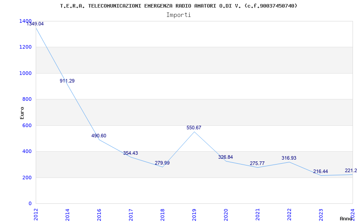Click the 550.67 peak data label
Image resolution: width=357 pixels, height=223 pixels.
pyautogui.click(x=194, y=128)
